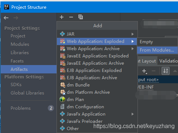Select dm Configuration entry
This screenshot has height=133, width=178.
click(x=97, y=107)
